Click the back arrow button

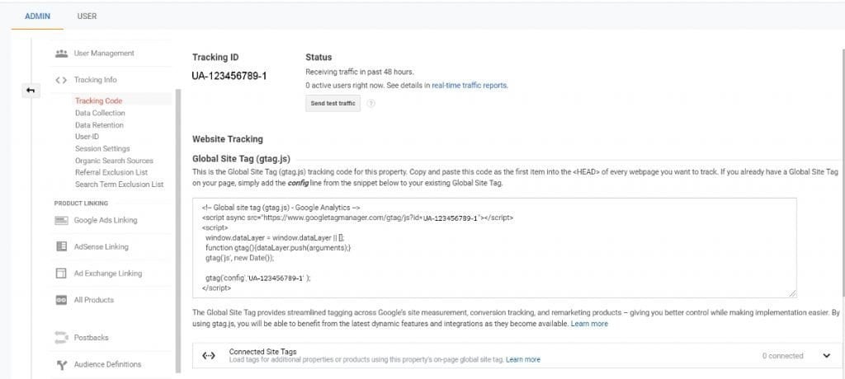31,91
